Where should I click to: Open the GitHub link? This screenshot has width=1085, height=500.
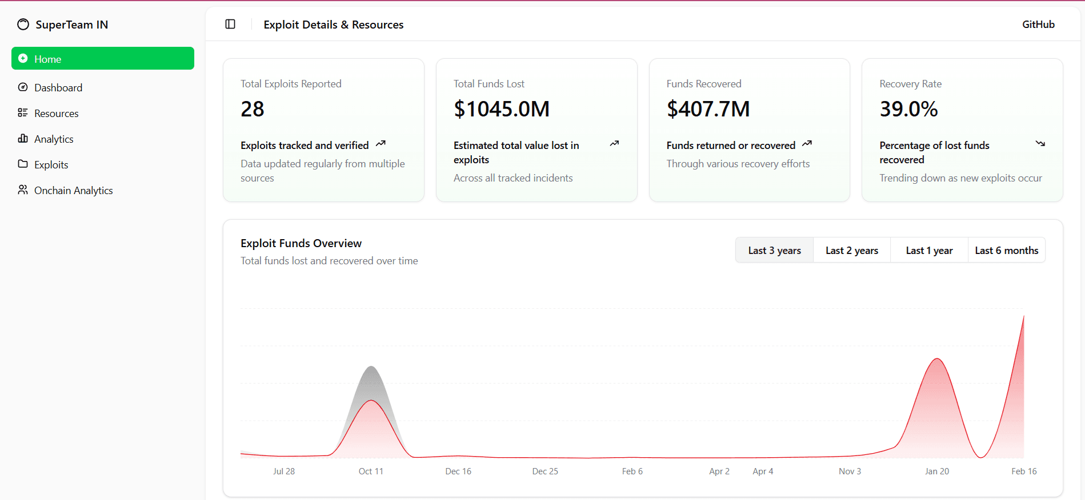coord(1038,24)
